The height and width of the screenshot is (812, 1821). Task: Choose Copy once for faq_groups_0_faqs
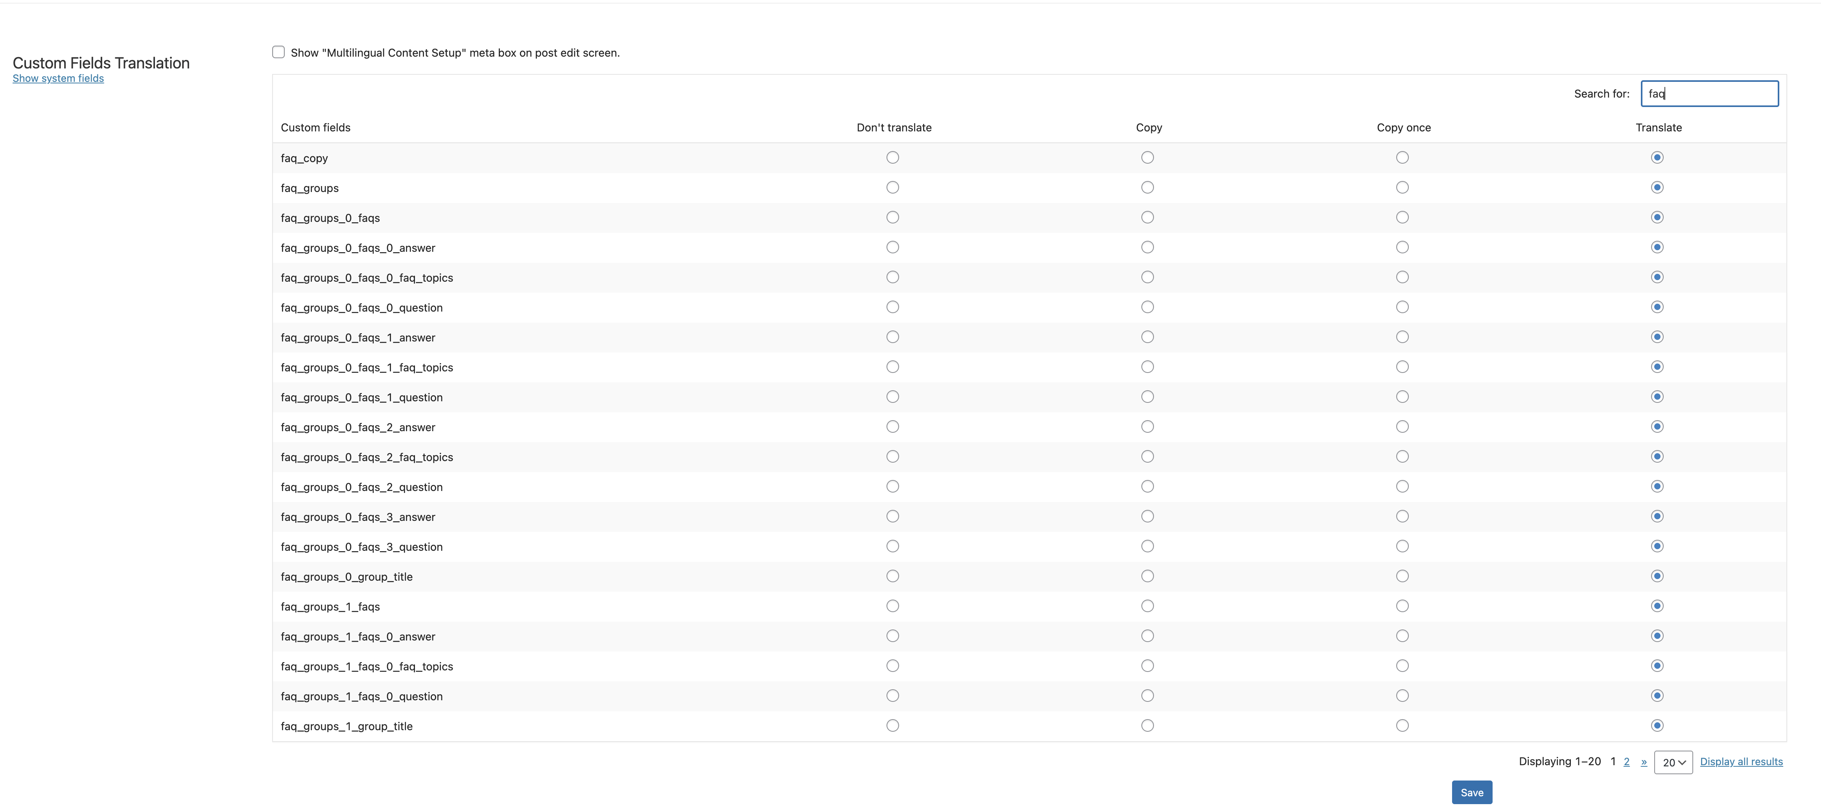point(1402,217)
